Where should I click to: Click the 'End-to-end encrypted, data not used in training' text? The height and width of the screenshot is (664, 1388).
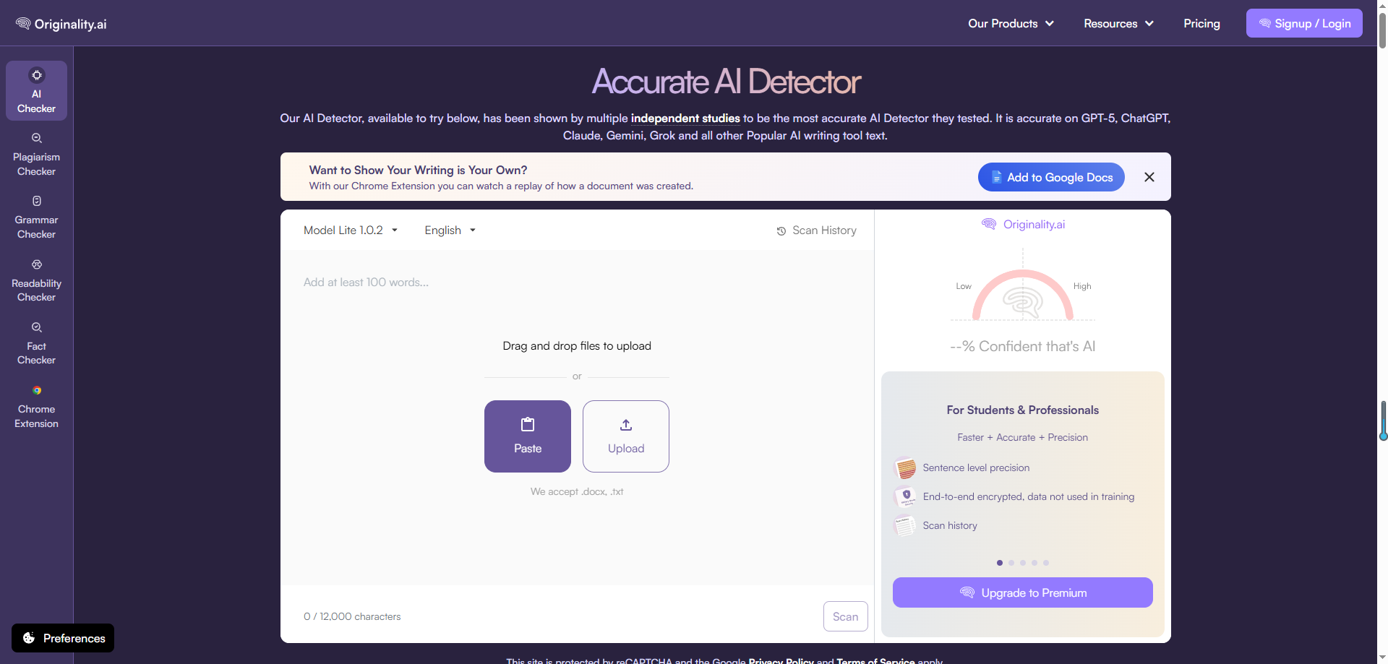(x=1029, y=496)
